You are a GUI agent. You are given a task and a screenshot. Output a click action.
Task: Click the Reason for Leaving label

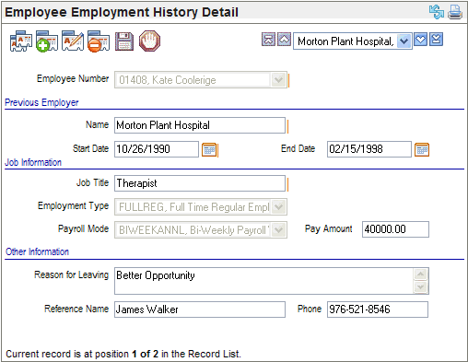[x=71, y=274]
